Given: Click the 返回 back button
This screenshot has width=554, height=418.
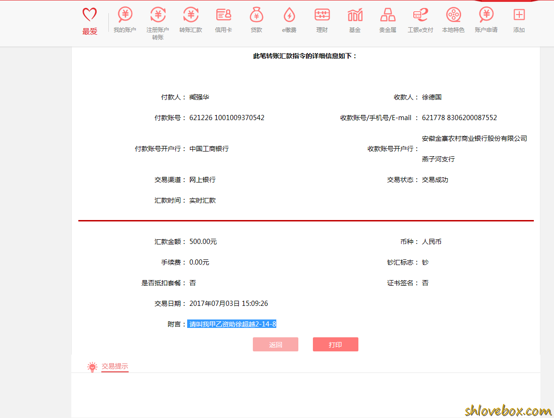Looking at the screenshot, I should click(x=275, y=344).
